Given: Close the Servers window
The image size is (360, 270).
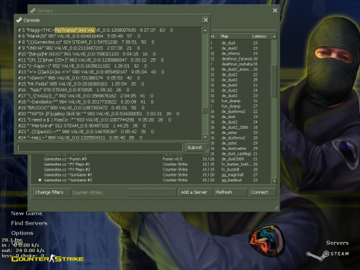Looking at the screenshot, I should pos(275,10).
